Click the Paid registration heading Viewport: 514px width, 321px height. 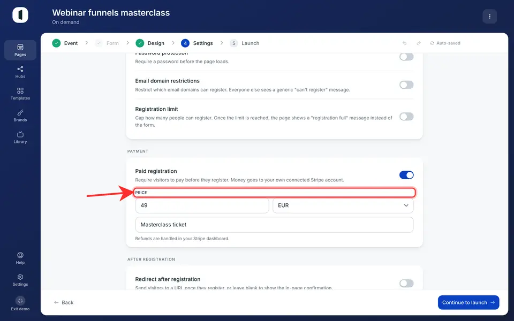pos(156,171)
